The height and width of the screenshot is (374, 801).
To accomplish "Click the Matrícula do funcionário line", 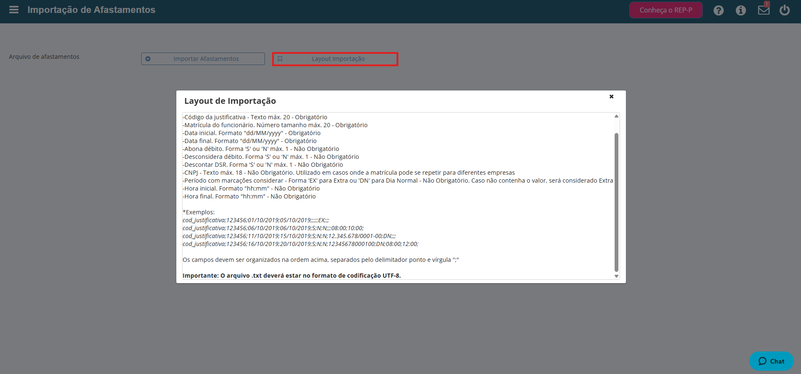I will pyautogui.click(x=275, y=125).
